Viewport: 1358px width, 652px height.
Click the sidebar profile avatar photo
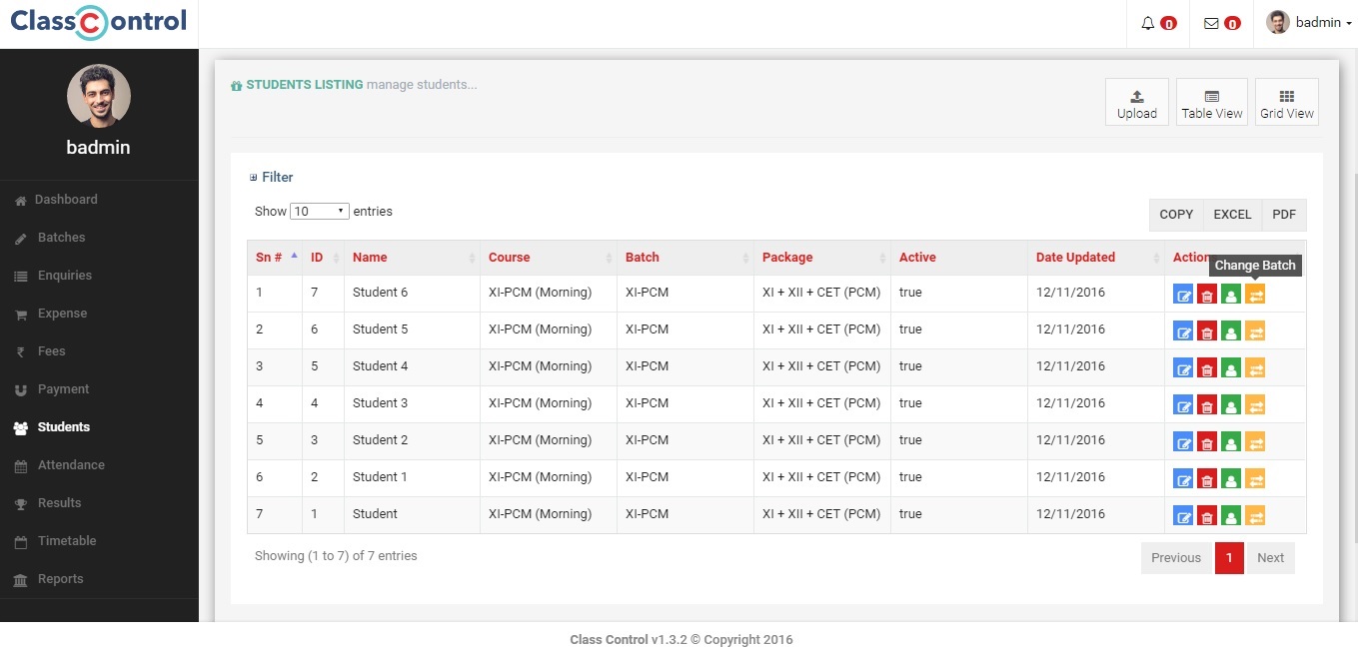coord(99,96)
